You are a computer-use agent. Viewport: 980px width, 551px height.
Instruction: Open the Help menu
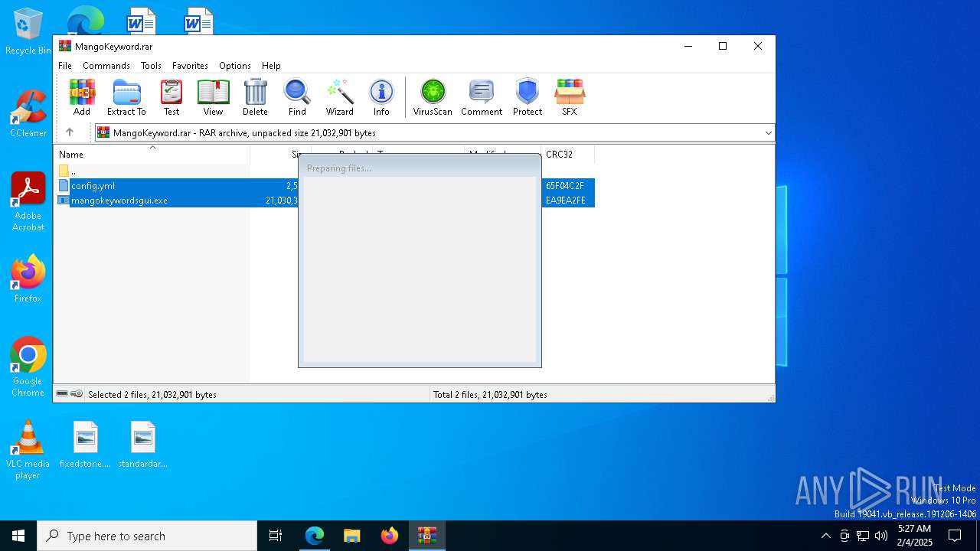click(271, 66)
